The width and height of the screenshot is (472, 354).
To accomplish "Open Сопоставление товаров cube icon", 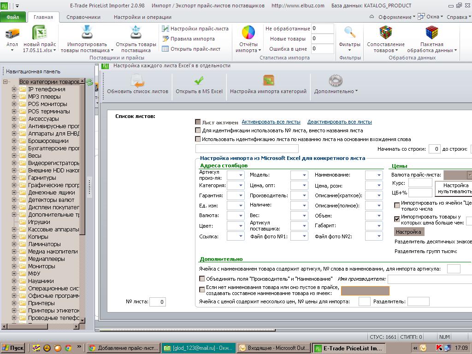I will 386,33.
